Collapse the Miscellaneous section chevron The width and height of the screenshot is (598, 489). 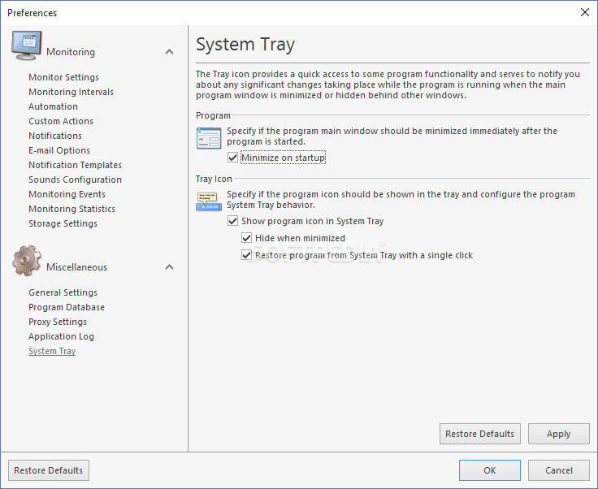tap(169, 267)
